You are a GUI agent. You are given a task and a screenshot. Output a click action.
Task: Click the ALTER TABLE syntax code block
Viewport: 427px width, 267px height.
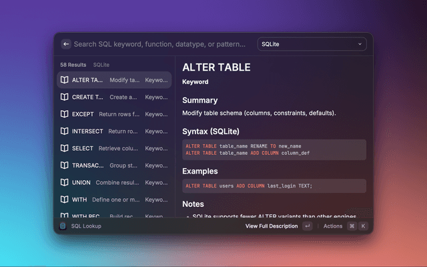point(274,150)
